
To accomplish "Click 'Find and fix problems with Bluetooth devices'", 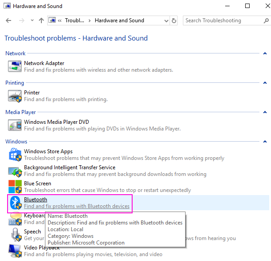I will (x=77, y=206).
